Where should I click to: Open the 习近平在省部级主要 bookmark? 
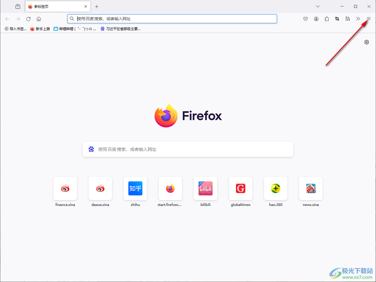tap(120, 29)
